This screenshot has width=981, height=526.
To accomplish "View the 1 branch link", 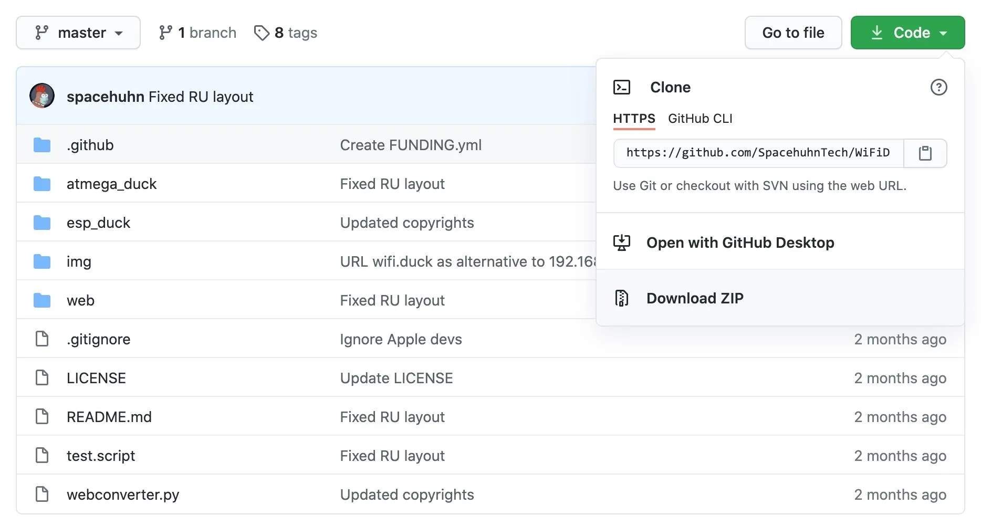I will 197,33.
